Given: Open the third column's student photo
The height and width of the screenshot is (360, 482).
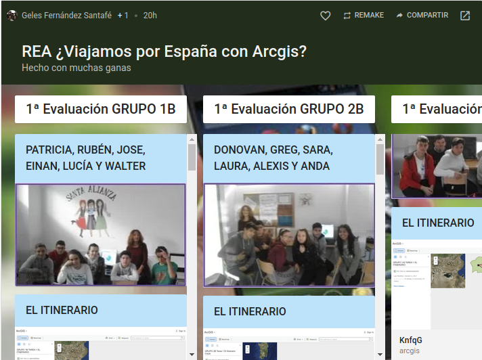Looking at the screenshot, I should point(436,166).
